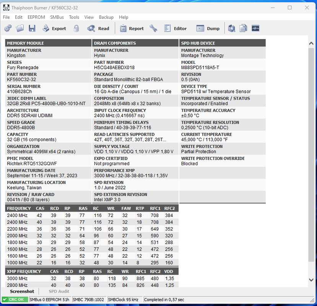Click the 1000 MHz frequency row

[x=92, y=262]
